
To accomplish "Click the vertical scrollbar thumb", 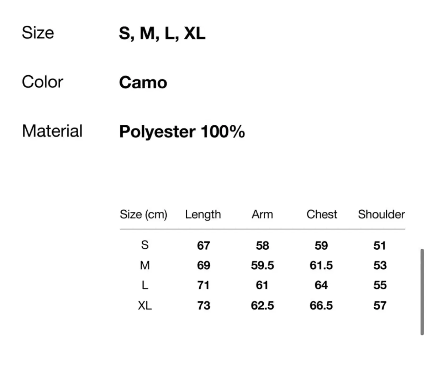I will 422,292.
